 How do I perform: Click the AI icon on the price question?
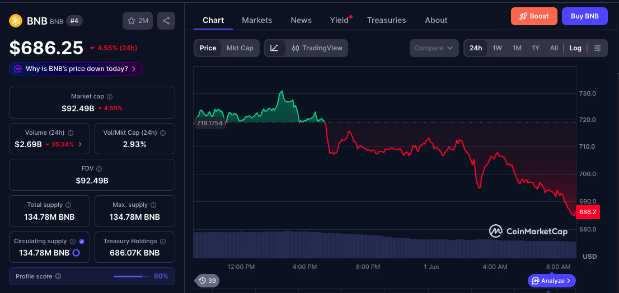18,69
